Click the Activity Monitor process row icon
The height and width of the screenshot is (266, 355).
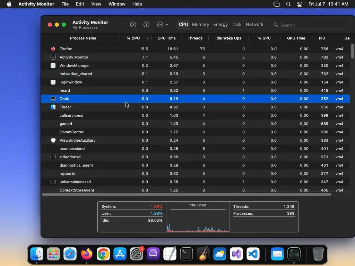coord(53,57)
